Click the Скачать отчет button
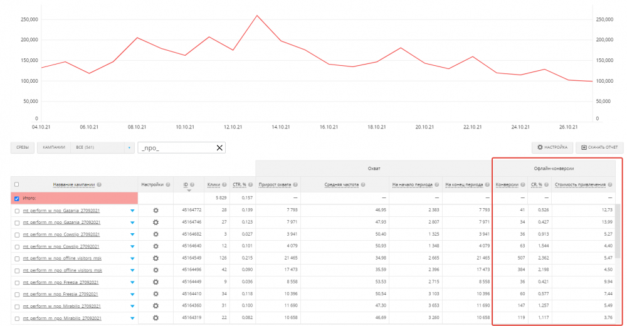627x326 pixels. [599, 147]
